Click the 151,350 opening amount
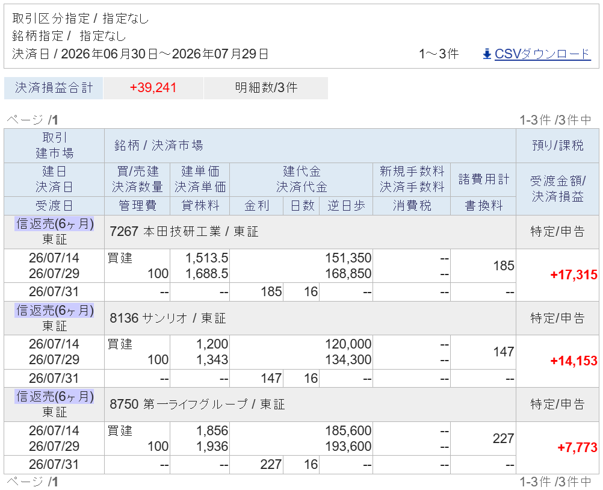 click(x=348, y=258)
